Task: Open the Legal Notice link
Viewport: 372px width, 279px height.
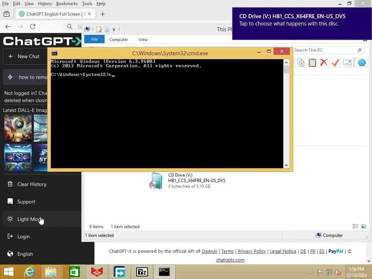Action: (x=283, y=251)
